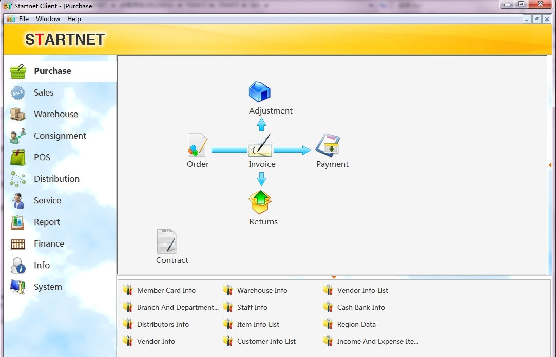Image resolution: width=556 pixels, height=357 pixels.
Task: Click the Item Info List shortcut icon
Action: pyautogui.click(x=227, y=324)
